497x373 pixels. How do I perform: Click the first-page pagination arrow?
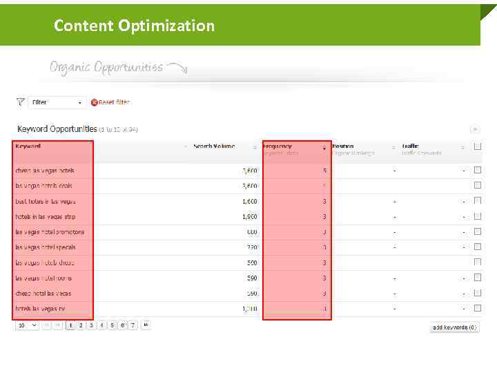pyautogui.click(x=47, y=325)
